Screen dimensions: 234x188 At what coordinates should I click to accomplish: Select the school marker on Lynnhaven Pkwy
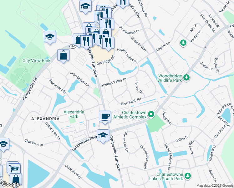103,136
